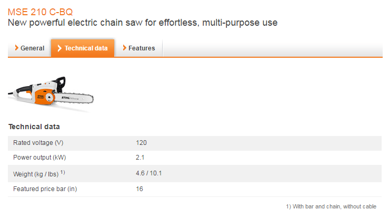Click the bold Technical data section heading
Image resolution: width=389 pixels, height=220 pixels.
pyautogui.click(x=34, y=127)
